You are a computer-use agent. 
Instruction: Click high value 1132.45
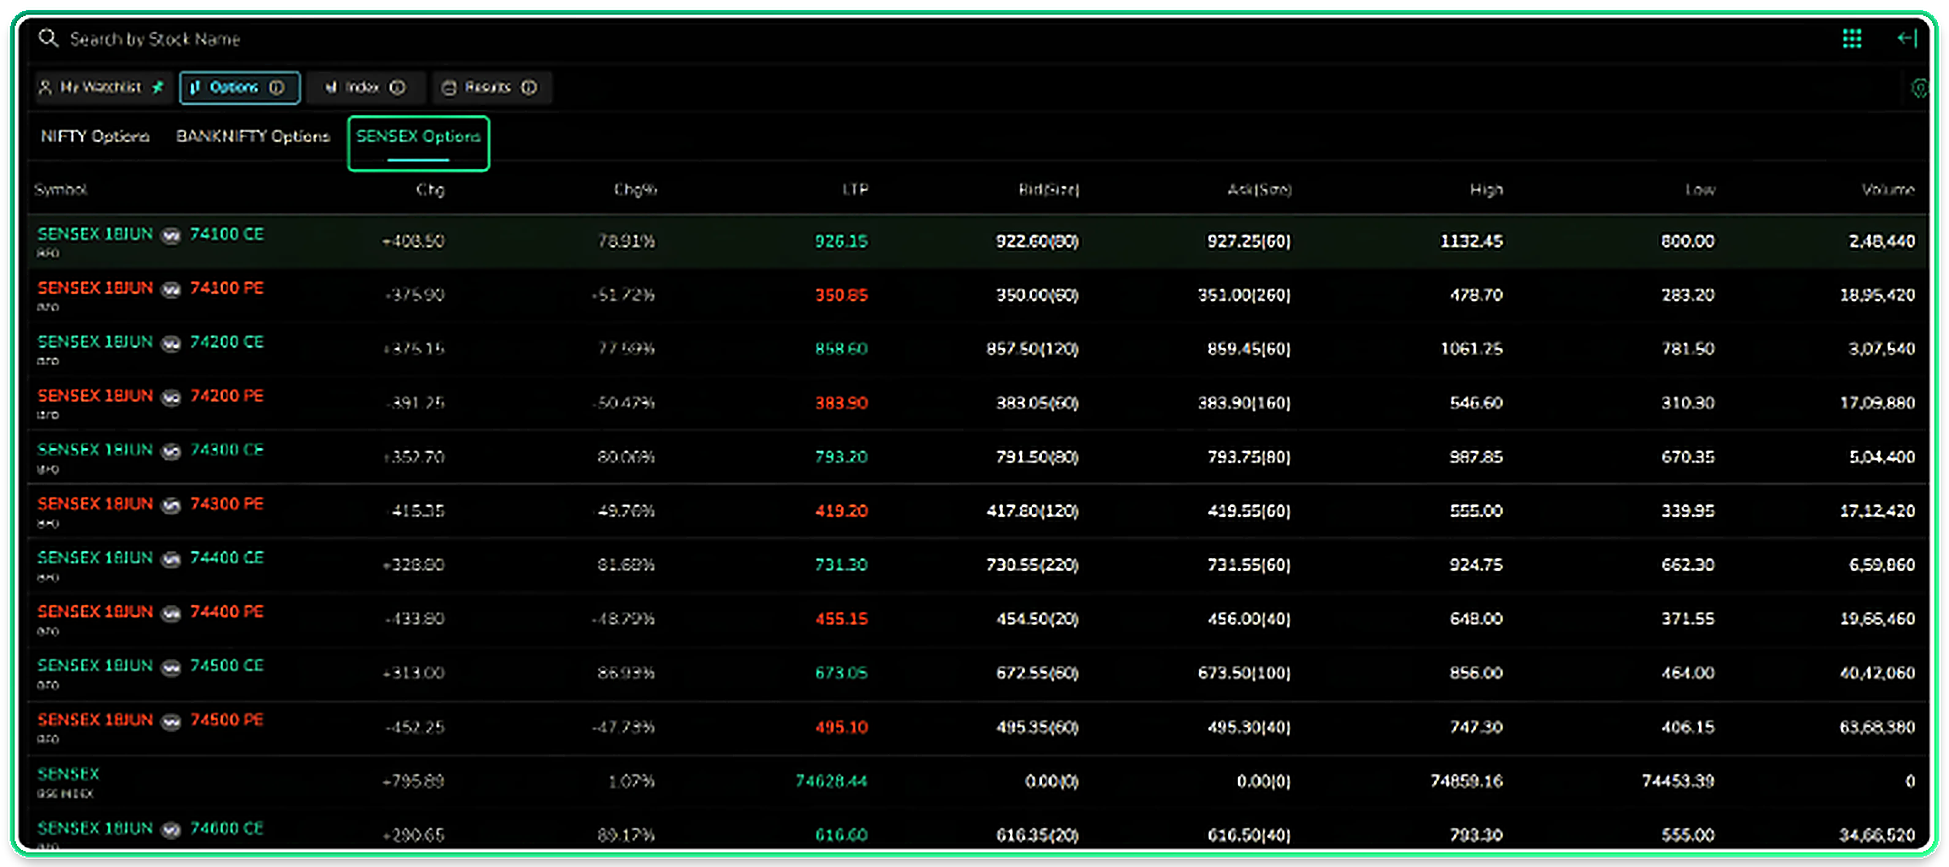coord(1471,241)
